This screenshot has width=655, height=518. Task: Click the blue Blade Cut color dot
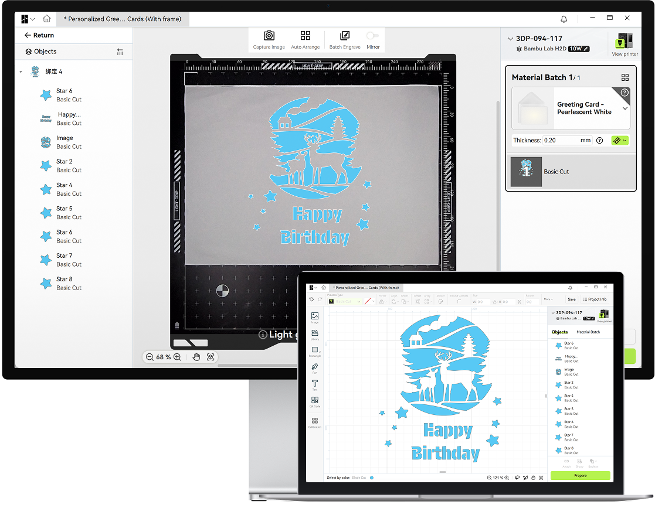tap(372, 478)
